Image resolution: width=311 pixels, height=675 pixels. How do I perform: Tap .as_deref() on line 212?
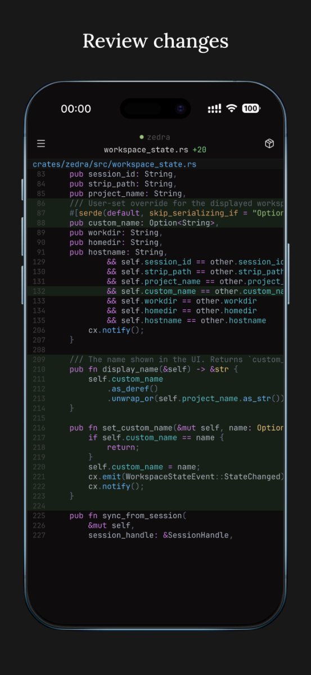pyautogui.click(x=133, y=389)
